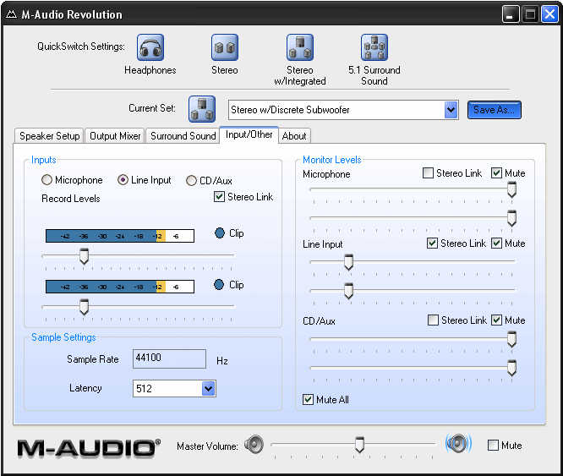Select the CD/Aux input radio button

tap(191, 181)
